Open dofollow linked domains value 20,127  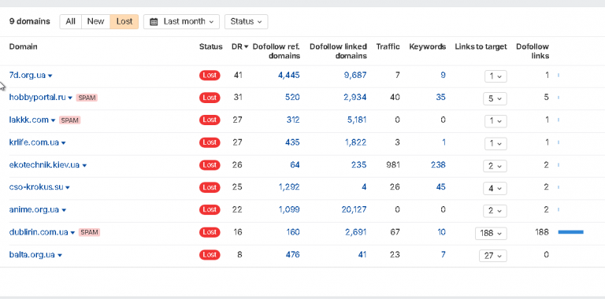click(354, 209)
